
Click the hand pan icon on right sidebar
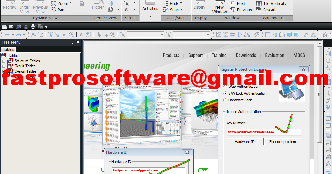click(x=328, y=100)
